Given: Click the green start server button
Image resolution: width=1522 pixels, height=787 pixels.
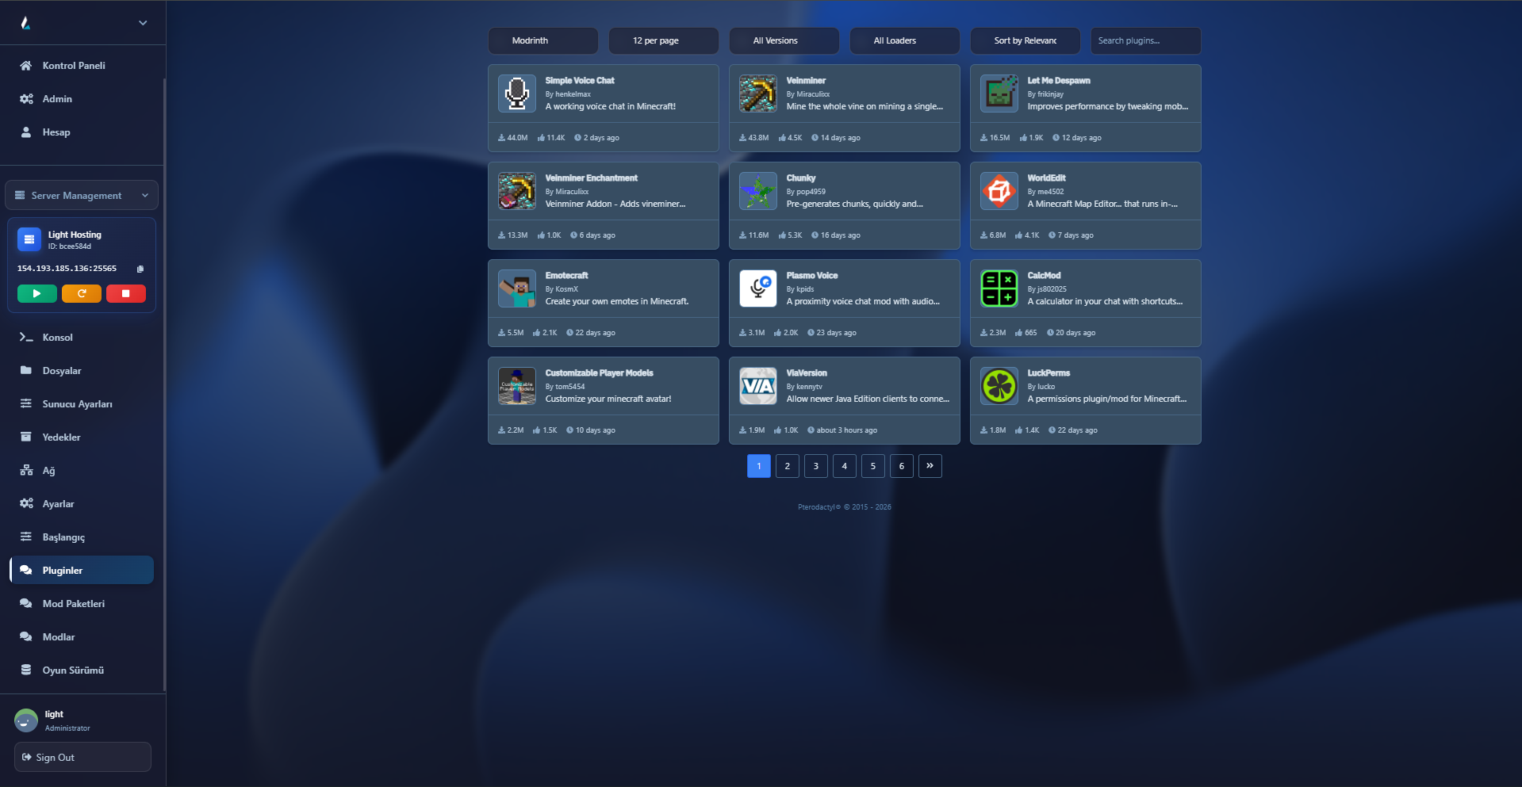Looking at the screenshot, I should tap(36, 293).
